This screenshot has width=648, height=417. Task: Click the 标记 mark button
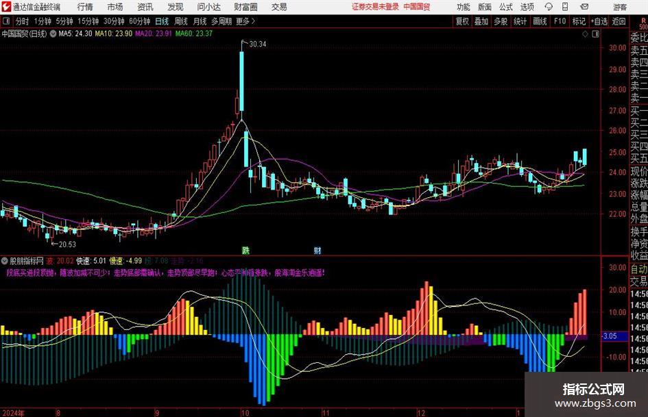click(579, 21)
